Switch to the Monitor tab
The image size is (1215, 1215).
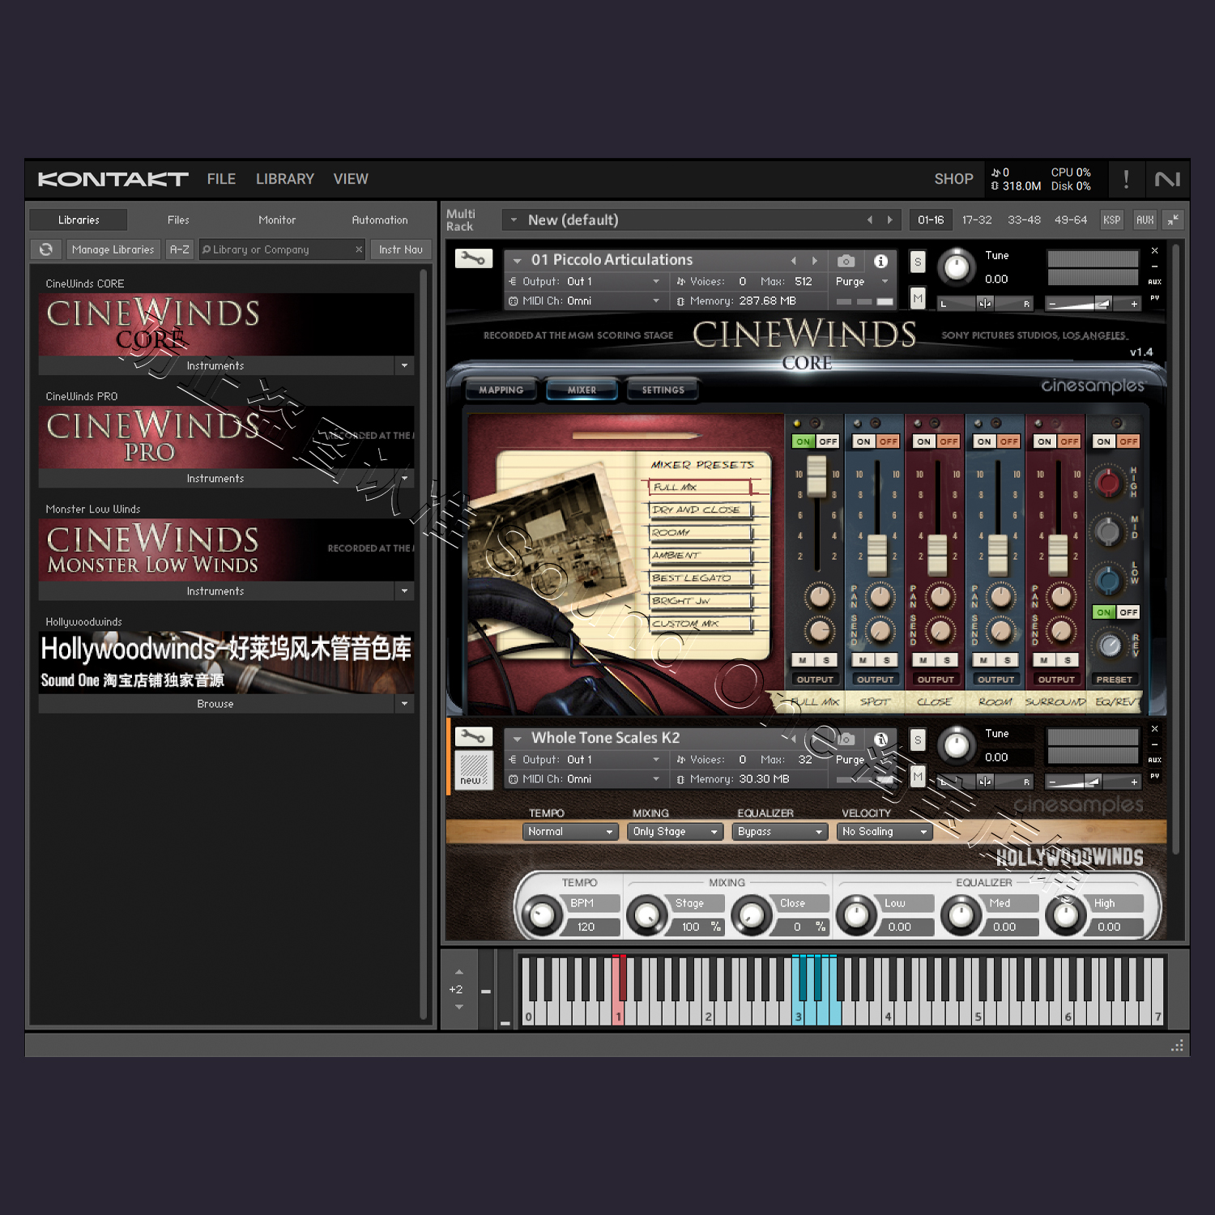pos(277,220)
